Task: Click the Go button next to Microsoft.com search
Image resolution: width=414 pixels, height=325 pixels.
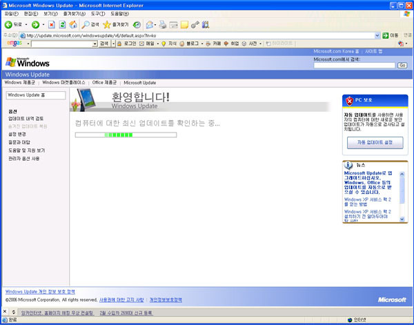Action: pos(402,66)
